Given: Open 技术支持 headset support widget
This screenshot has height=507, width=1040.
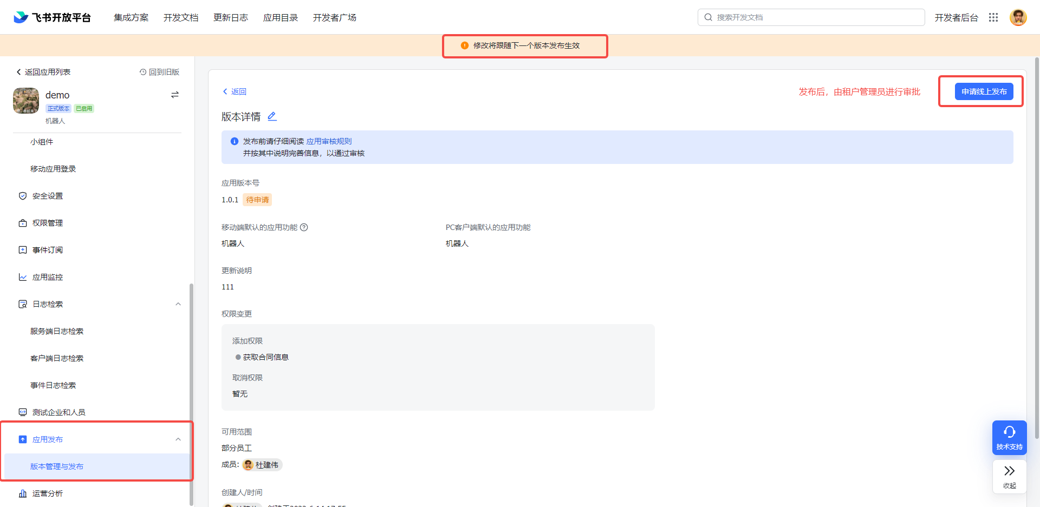Looking at the screenshot, I should 1009,437.
